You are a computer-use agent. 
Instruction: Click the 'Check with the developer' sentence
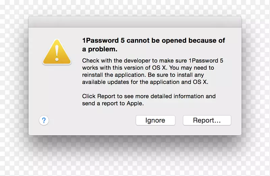[x=153, y=61]
